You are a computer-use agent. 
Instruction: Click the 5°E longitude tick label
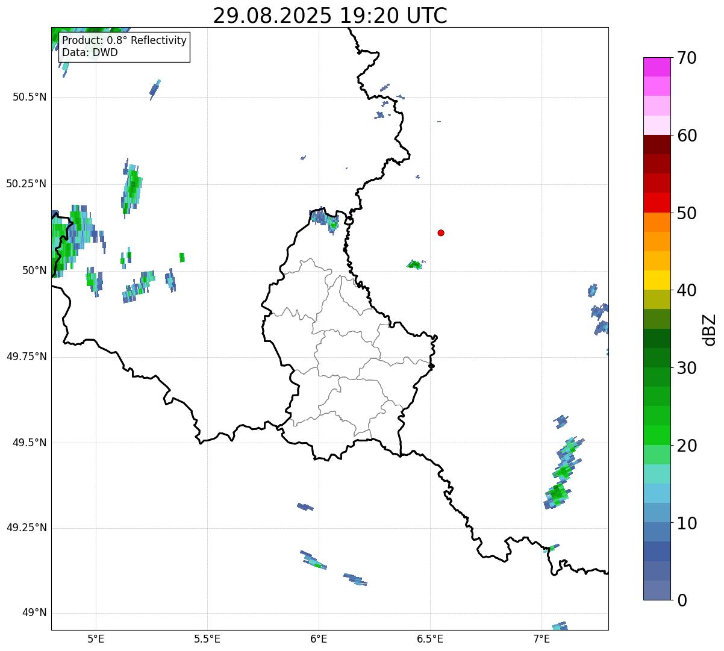pyautogui.click(x=96, y=639)
